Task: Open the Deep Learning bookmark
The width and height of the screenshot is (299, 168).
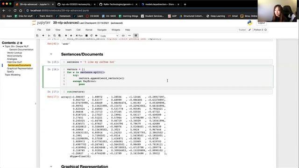Action: coord(216,16)
